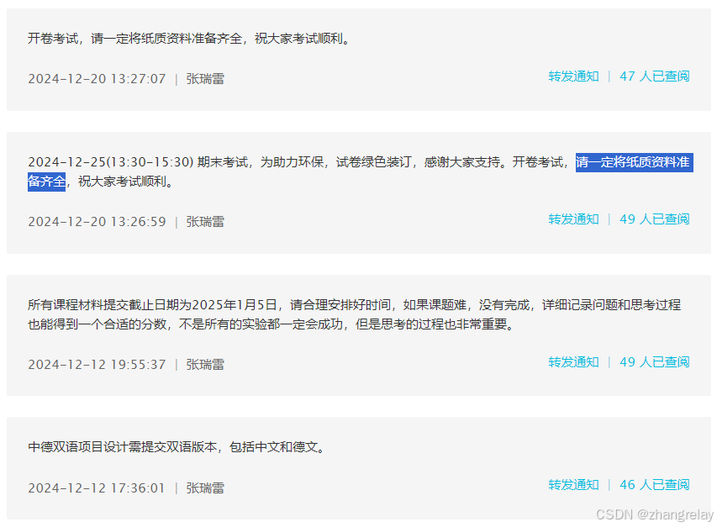The height and width of the screenshot is (527, 717).
Task: Click the timestamp 2024-12-12 19:55:37
Action: click(x=97, y=365)
